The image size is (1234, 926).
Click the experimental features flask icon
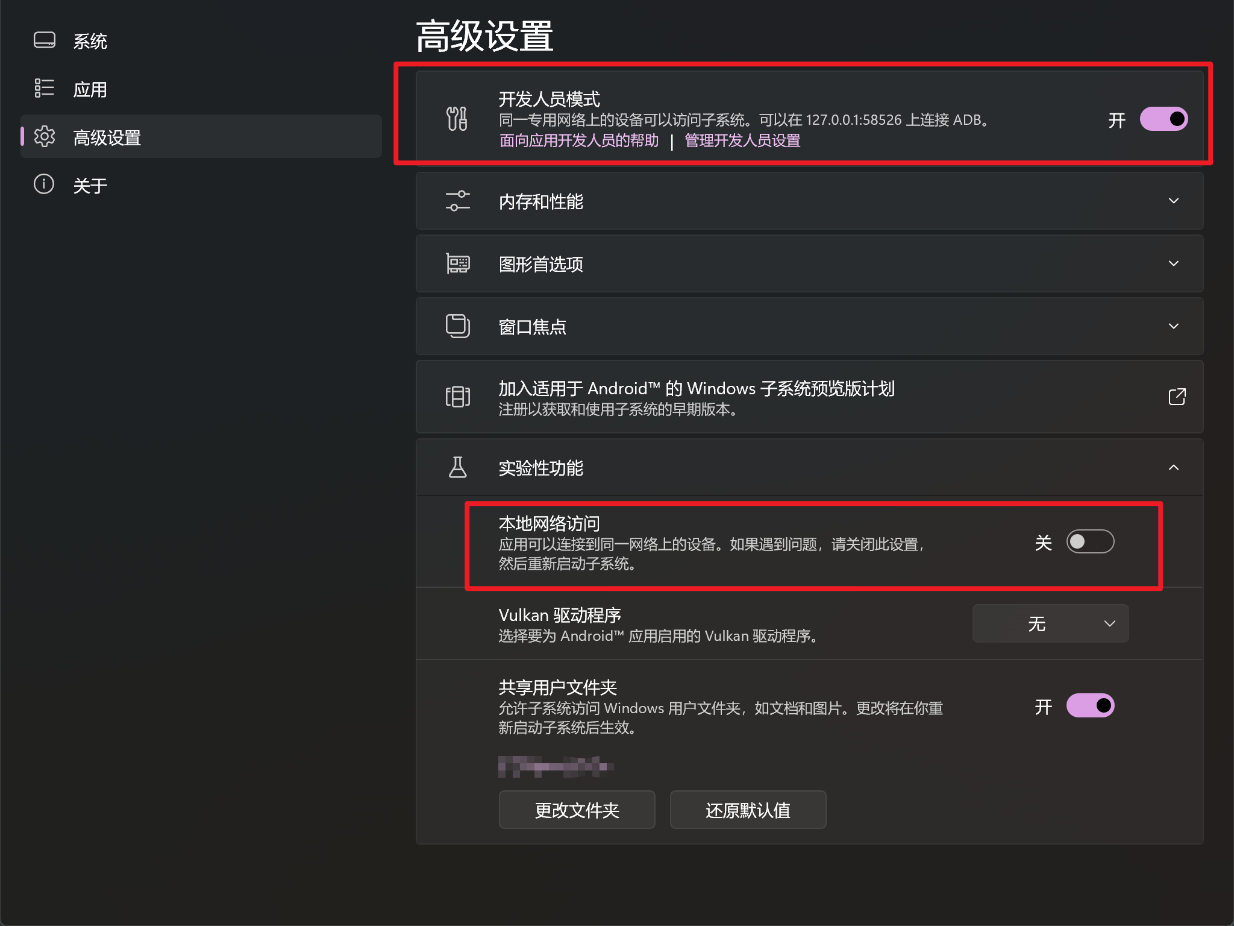pos(457,467)
